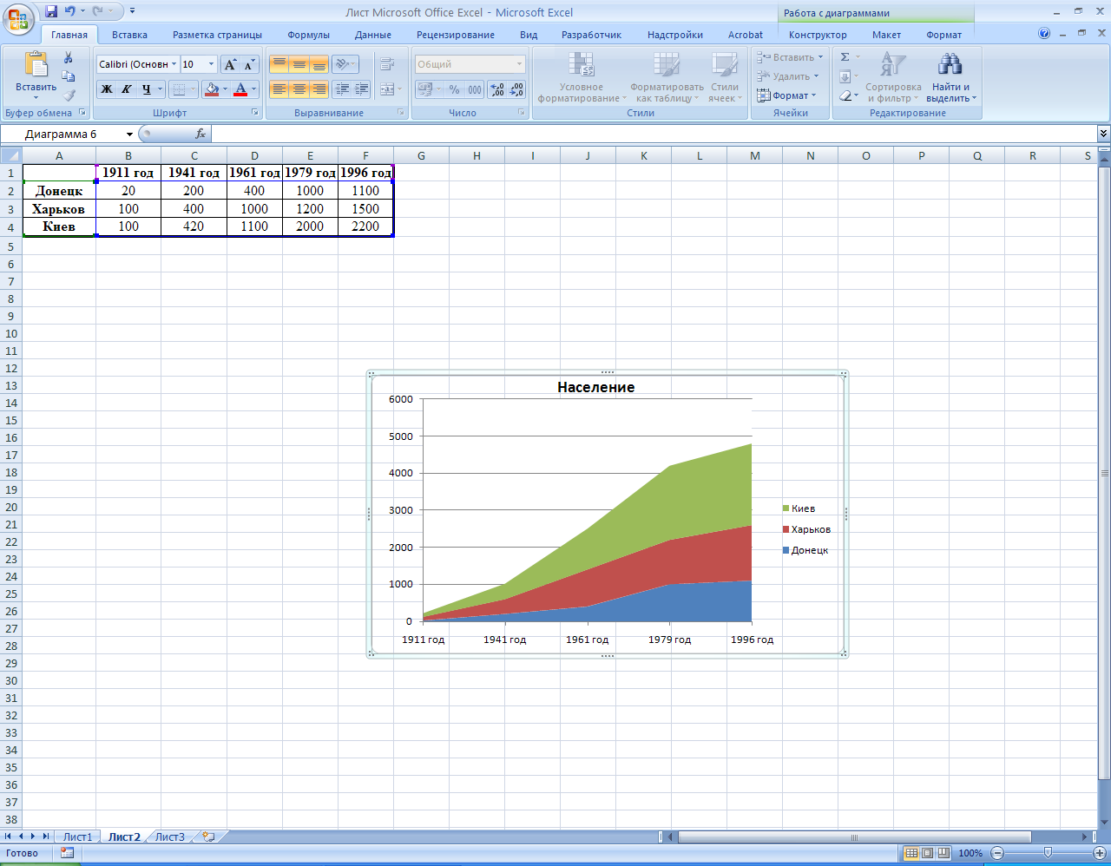Image resolution: width=1111 pixels, height=866 pixels.
Task: Click the Save icon in quick access toolbar
Action: tap(51, 11)
